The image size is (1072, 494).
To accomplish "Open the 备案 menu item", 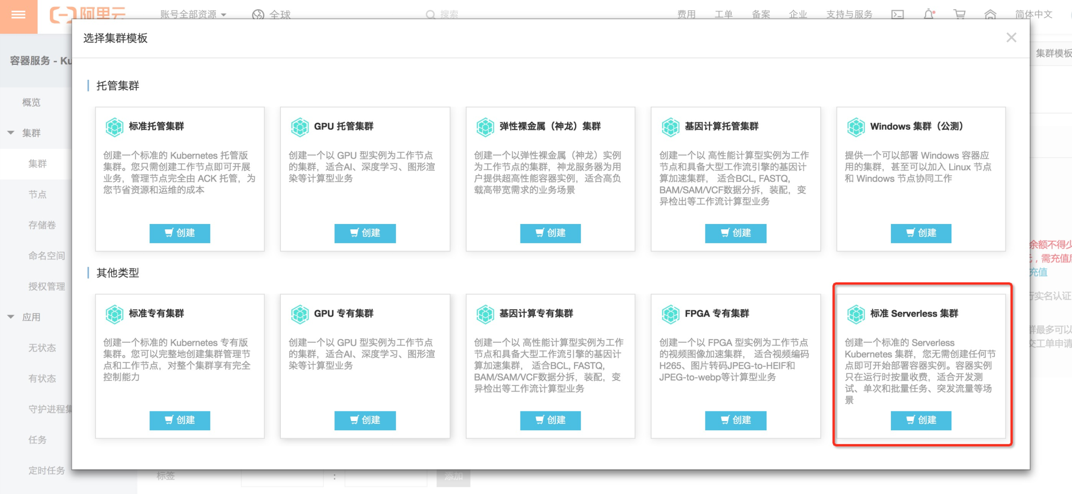I will tap(761, 14).
